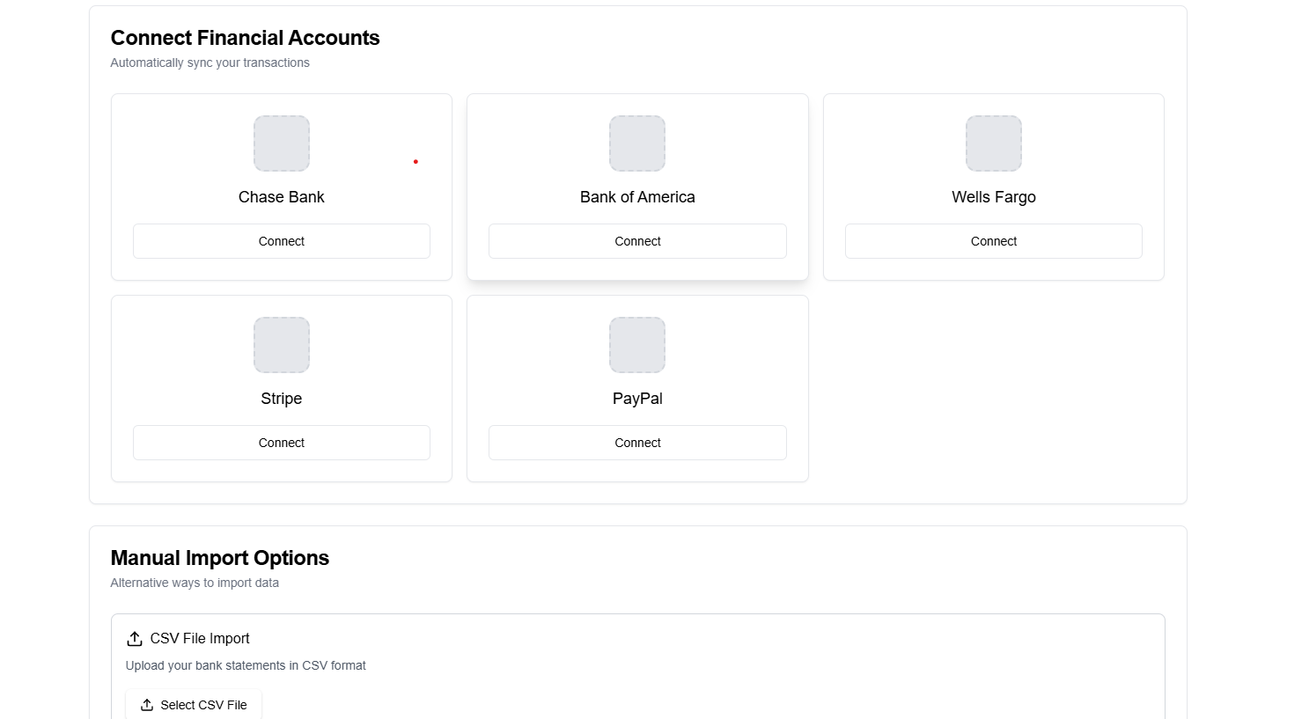Image resolution: width=1309 pixels, height=719 pixels.
Task: Connect the Wells Fargo account
Action: point(994,241)
